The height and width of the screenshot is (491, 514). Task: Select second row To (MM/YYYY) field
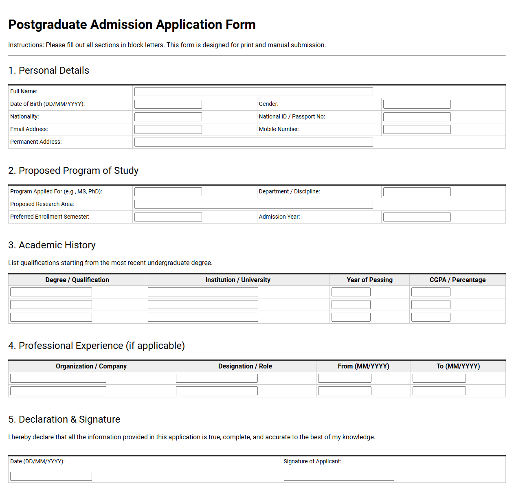click(439, 391)
